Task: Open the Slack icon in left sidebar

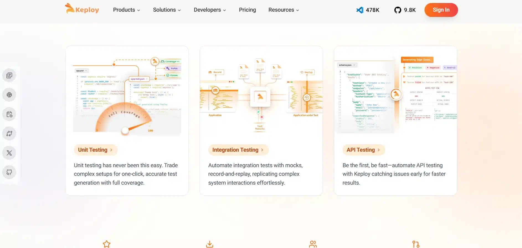Action: 9,95
